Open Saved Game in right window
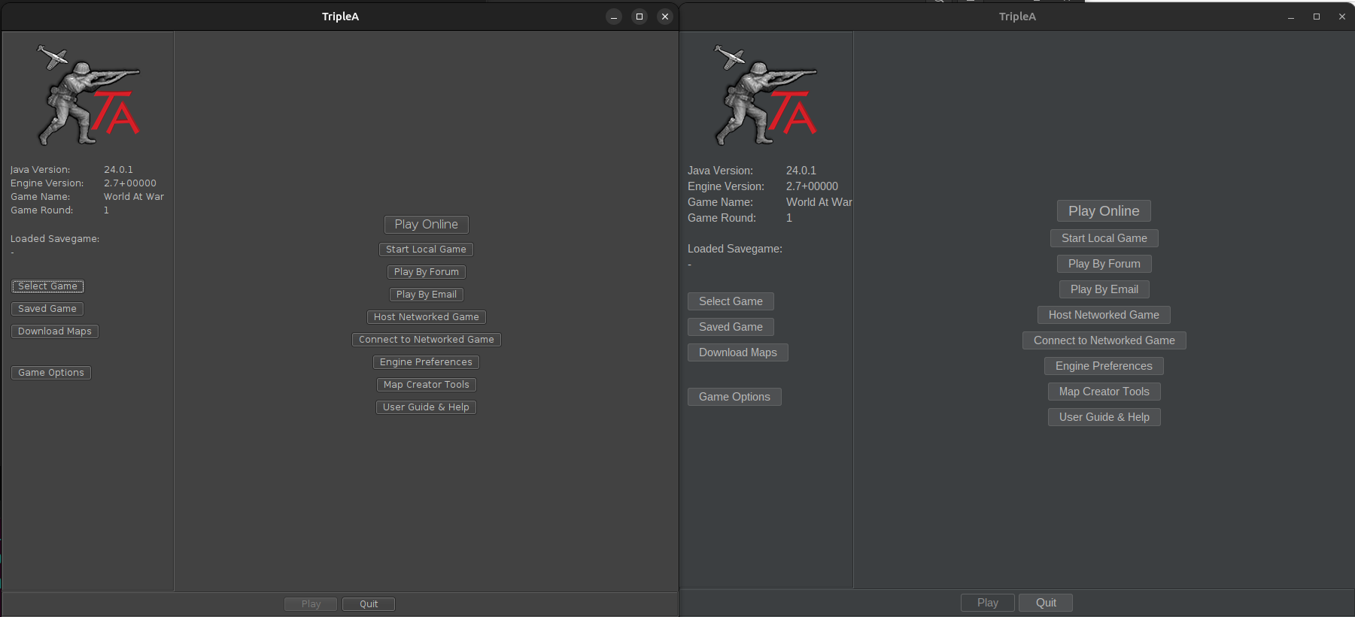 pyautogui.click(x=731, y=327)
